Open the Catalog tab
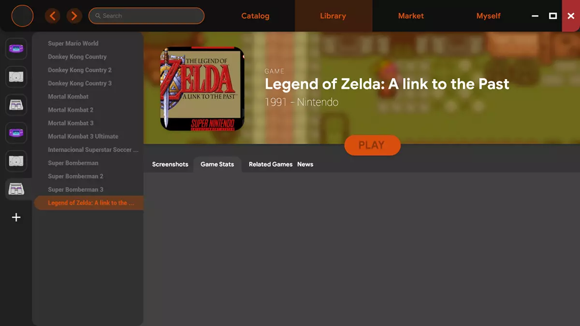 255,16
